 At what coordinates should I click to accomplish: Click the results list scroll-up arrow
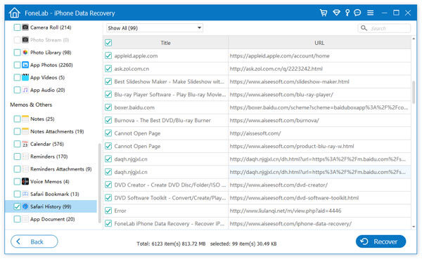(x=414, y=39)
